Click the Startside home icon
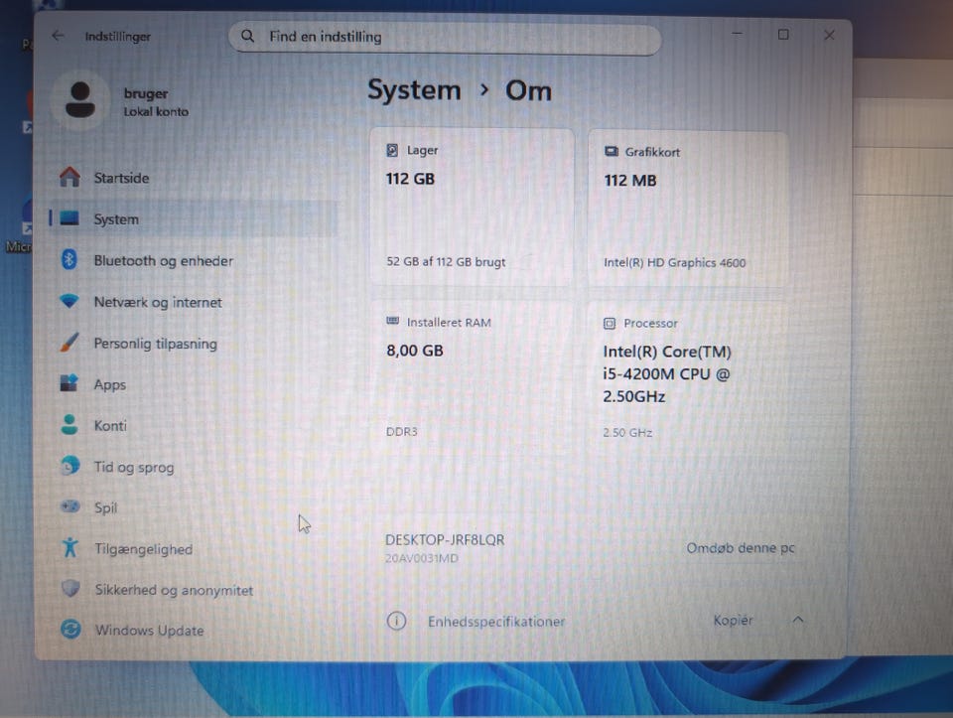Screen dimensions: 953x718 click(69, 178)
